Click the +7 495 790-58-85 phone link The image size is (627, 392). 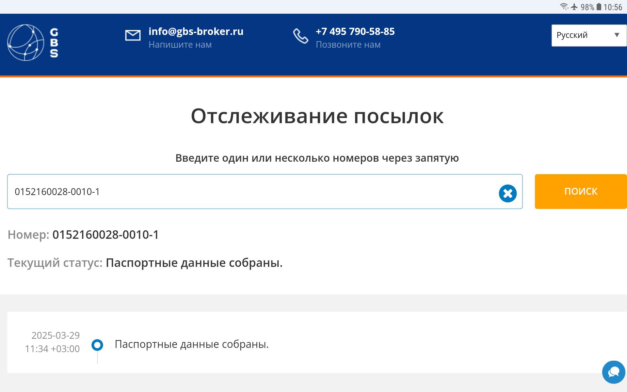click(x=355, y=31)
